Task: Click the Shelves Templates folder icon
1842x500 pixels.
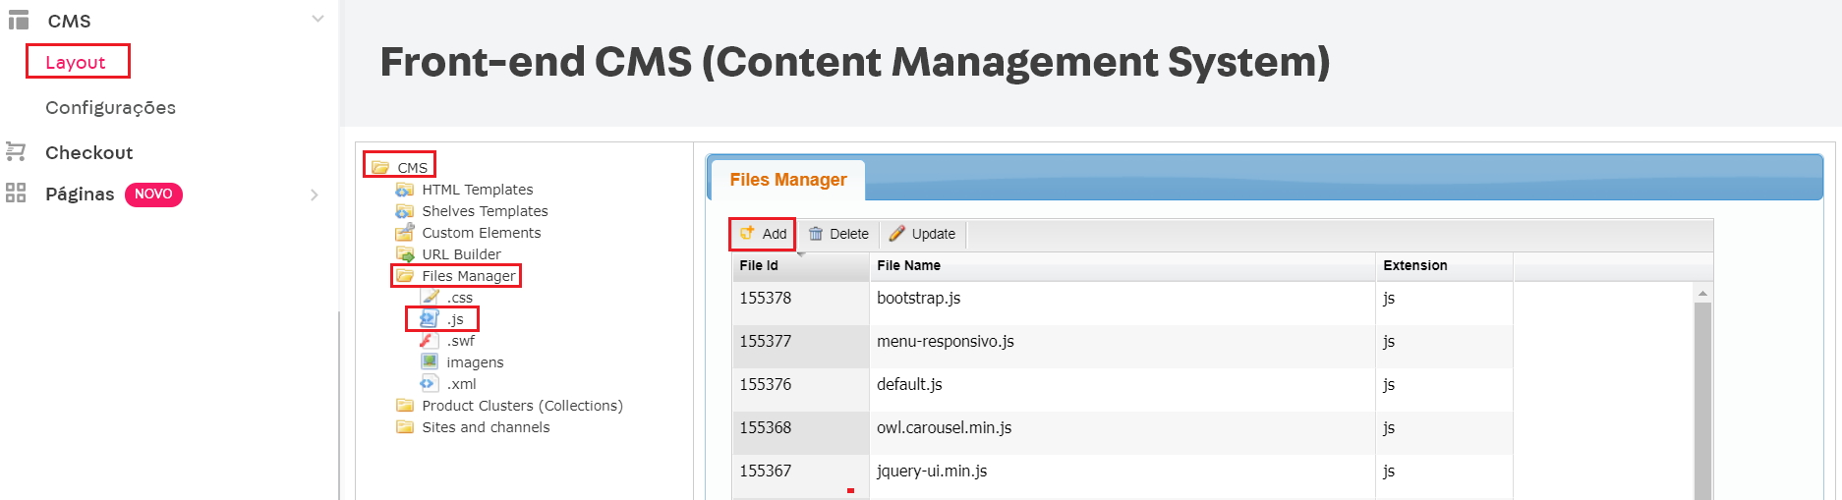Action: coord(404,211)
